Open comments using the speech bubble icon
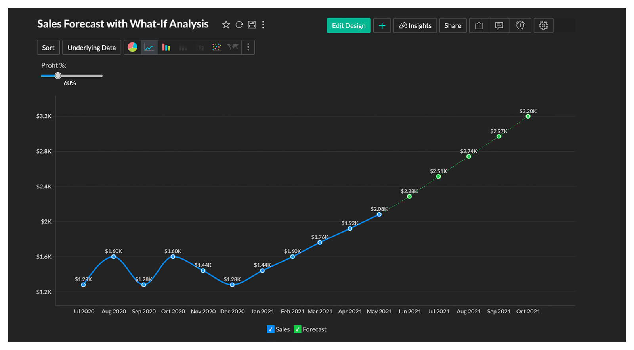 pyautogui.click(x=499, y=25)
